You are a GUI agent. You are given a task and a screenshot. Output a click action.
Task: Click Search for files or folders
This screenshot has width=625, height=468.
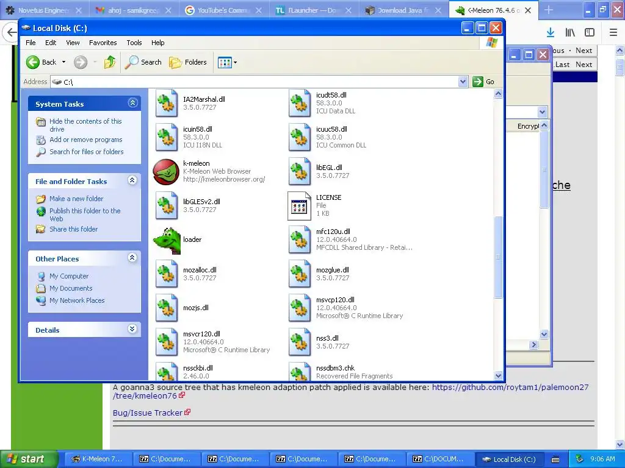tap(87, 152)
